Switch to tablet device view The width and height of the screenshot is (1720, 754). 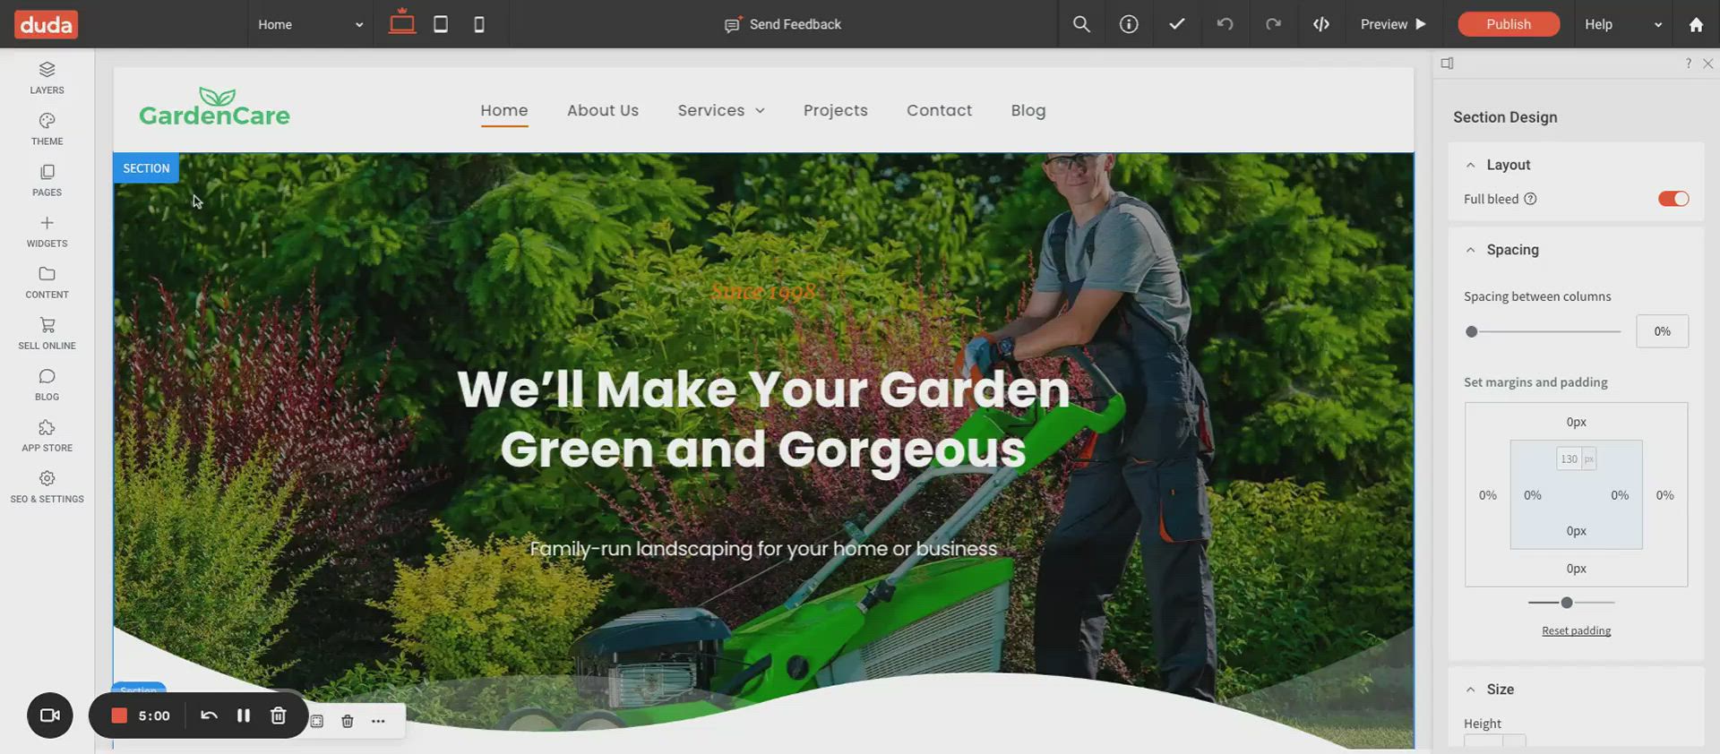click(x=441, y=24)
